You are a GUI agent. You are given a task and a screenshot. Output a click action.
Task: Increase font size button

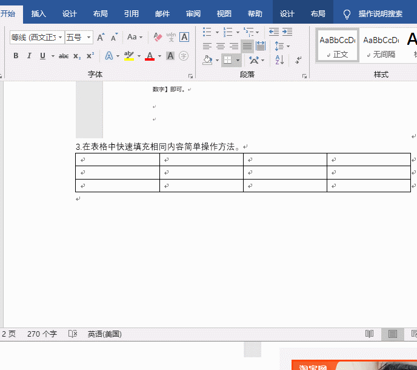click(x=101, y=37)
